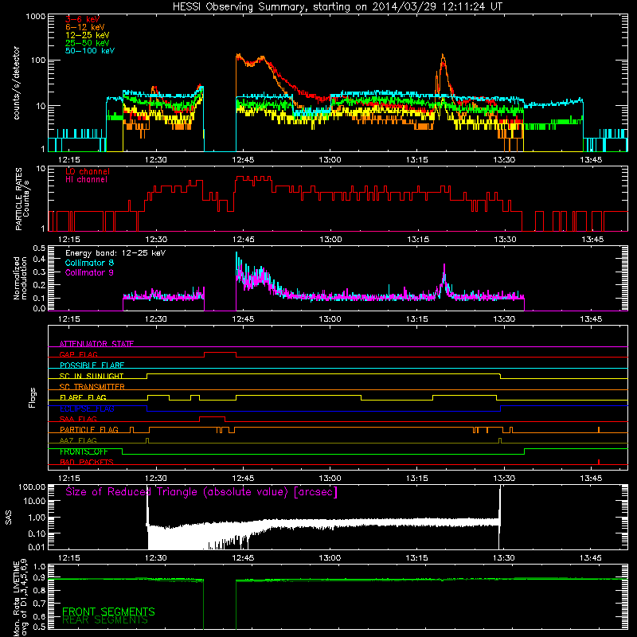The image size is (637, 637).
Task: Click the Normalized modulation axis label
Action: coord(21,278)
